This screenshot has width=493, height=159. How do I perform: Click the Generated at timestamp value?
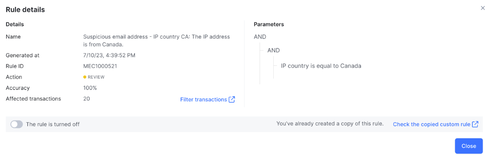(x=109, y=55)
